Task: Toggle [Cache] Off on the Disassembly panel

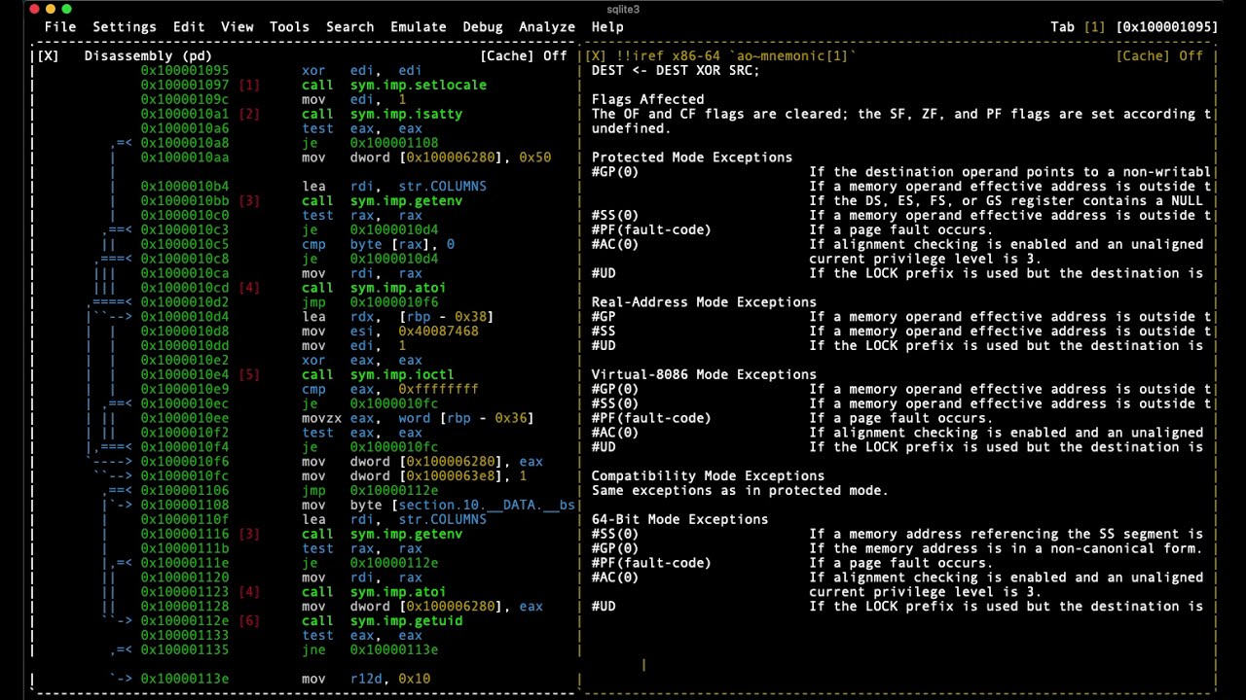Action: 524,56
